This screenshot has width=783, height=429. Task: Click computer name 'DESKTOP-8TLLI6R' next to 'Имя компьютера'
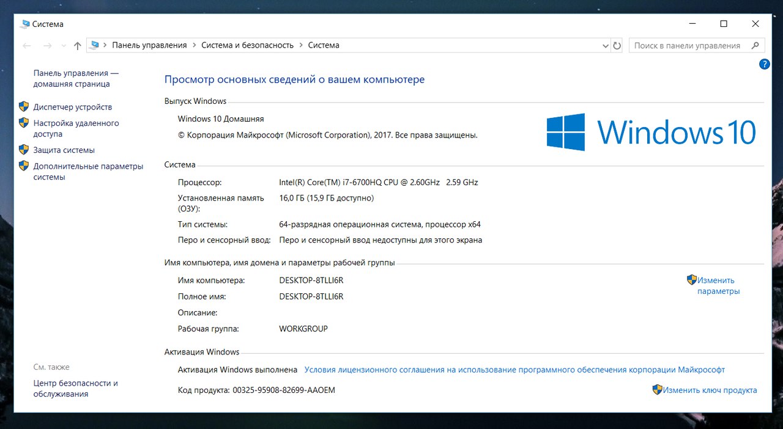coord(311,280)
